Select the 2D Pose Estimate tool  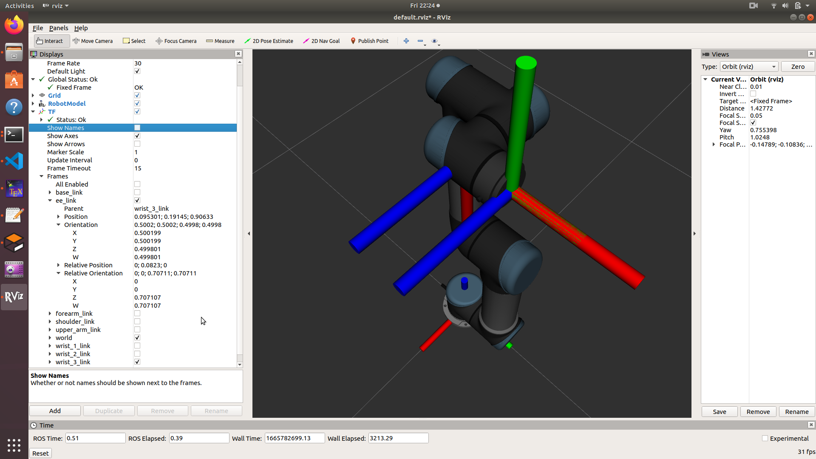click(x=269, y=41)
